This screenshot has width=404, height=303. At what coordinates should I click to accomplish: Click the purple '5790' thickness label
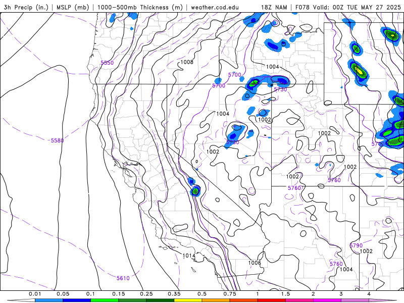[356, 245]
